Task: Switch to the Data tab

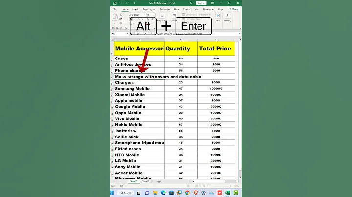Action: [176, 9]
